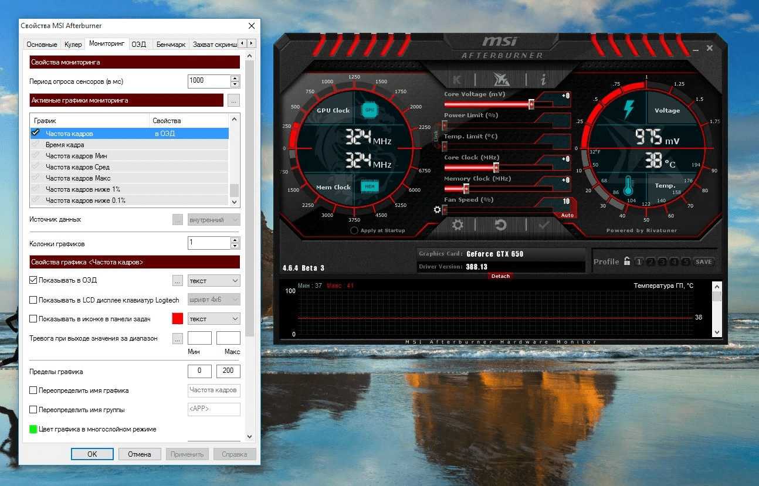
Task: Click the OC Scanner jet icon
Action: pyautogui.click(x=500, y=79)
